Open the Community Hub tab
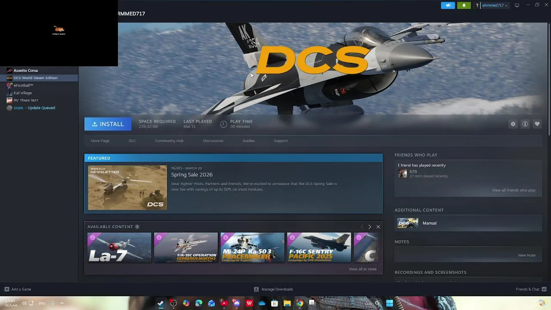551x310 pixels. [169, 141]
